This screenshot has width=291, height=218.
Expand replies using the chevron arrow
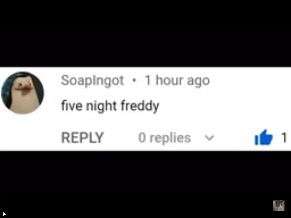pyautogui.click(x=209, y=138)
